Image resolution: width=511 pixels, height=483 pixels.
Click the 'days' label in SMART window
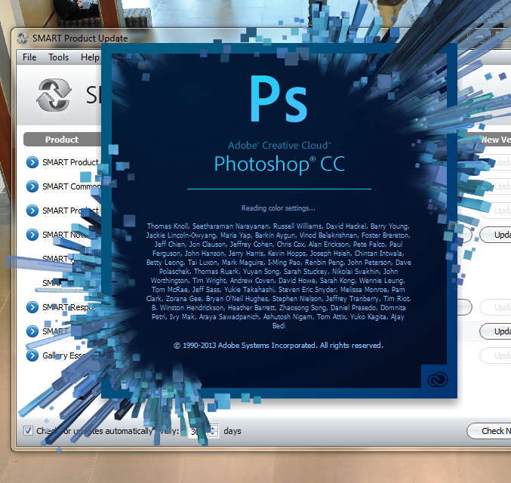pyautogui.click(x=232, y=431)
